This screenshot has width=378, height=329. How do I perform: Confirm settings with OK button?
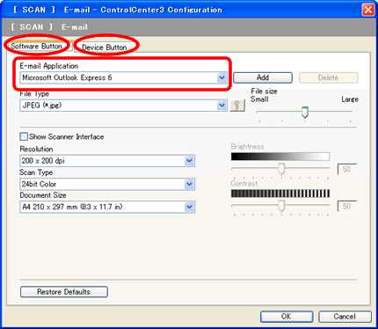287,317
